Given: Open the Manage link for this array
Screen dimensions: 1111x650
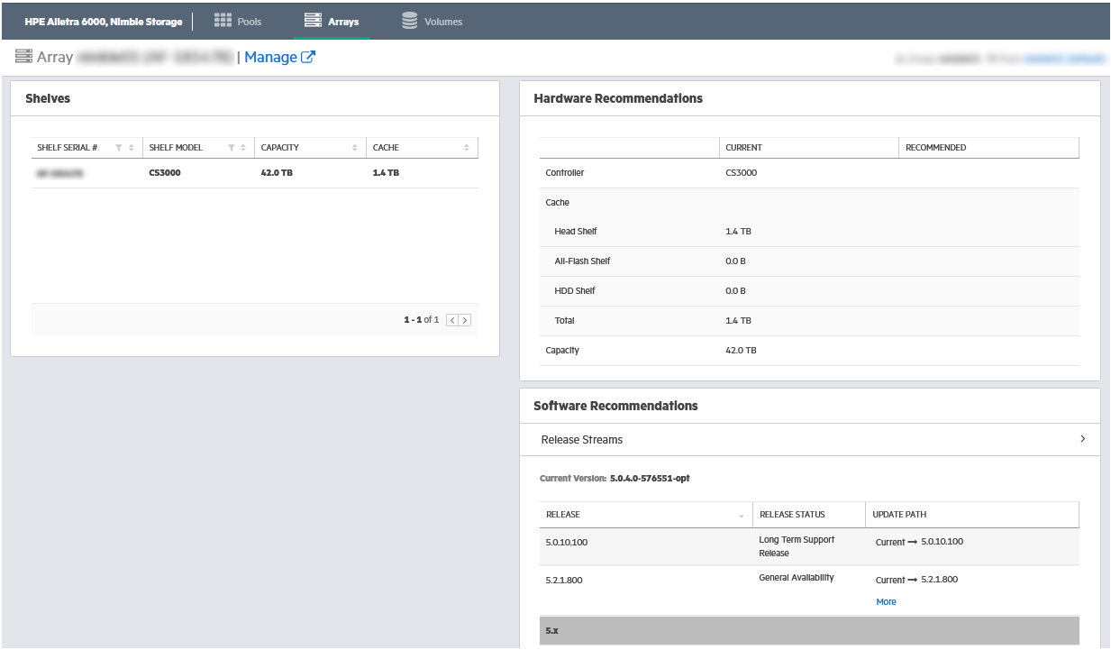Looking at the screenshot, I should pyautogui.click(x=279, y=57).
